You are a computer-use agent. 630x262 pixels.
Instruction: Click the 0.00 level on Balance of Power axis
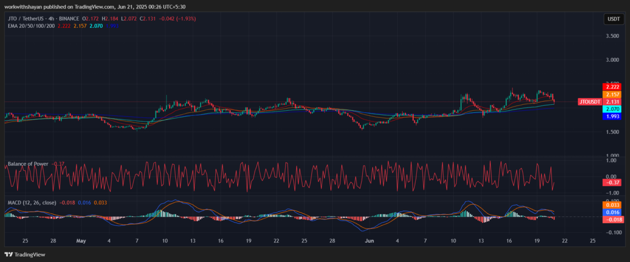point(612,176)
